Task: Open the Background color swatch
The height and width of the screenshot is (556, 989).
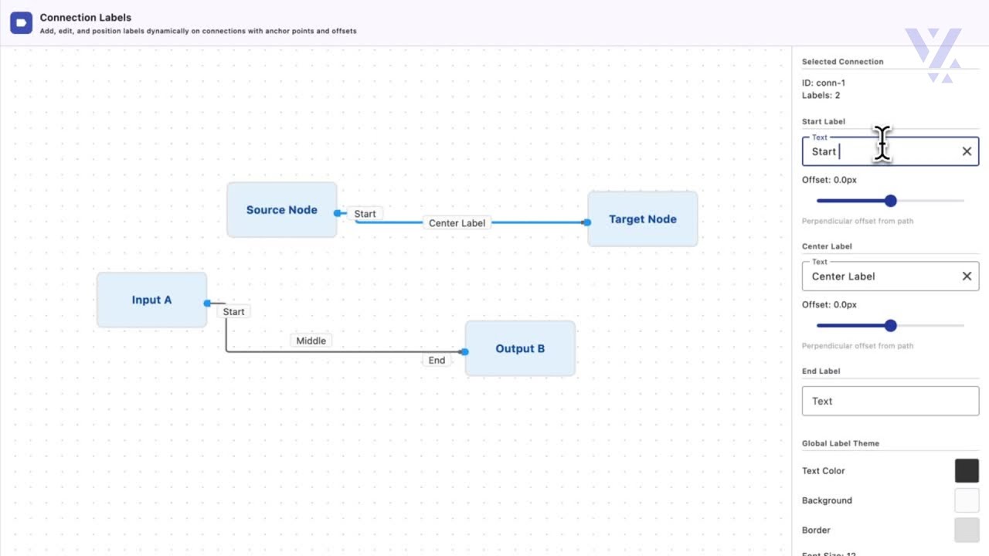Action: (967, 500)
